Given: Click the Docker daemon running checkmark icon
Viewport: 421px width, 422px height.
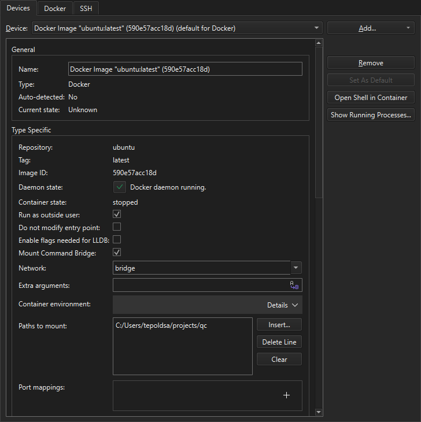Looking at the screenshot, I should pos(120,187).
